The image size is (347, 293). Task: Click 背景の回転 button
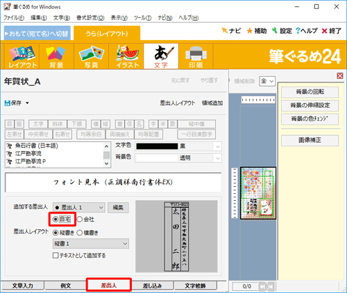310,92
